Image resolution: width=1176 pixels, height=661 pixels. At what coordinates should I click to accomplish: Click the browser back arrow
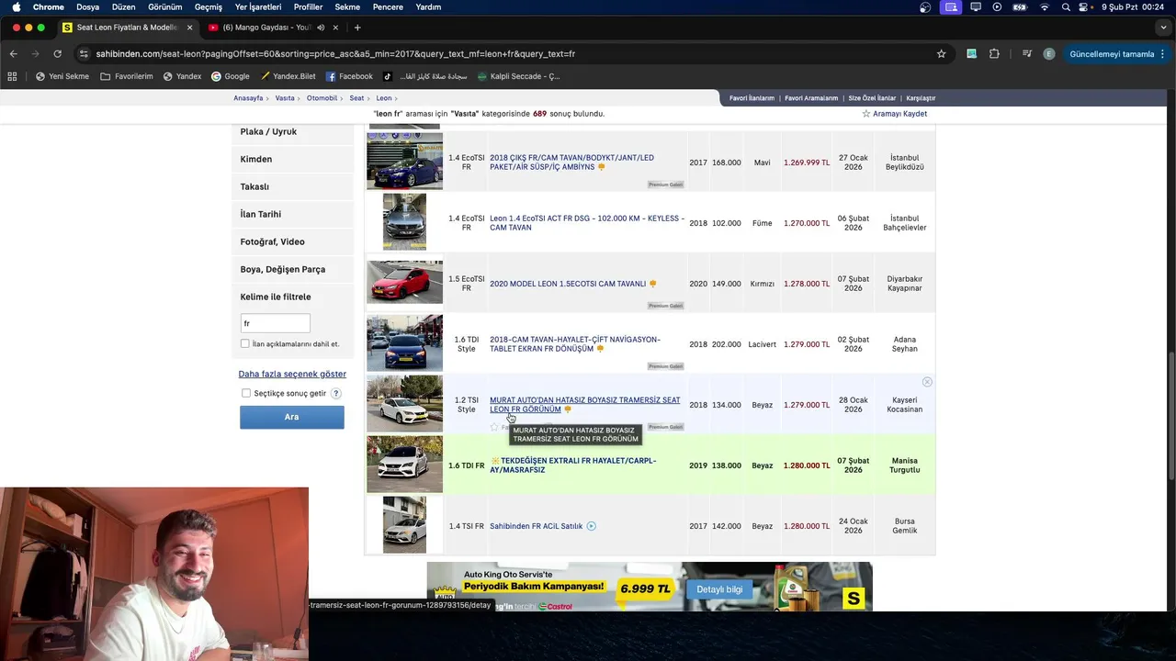pos(13,54)
